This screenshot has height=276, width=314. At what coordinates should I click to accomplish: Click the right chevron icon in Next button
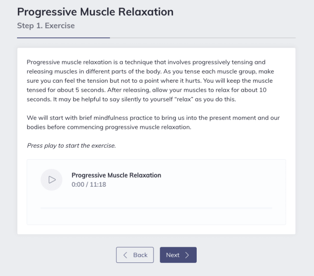[187, 255]
